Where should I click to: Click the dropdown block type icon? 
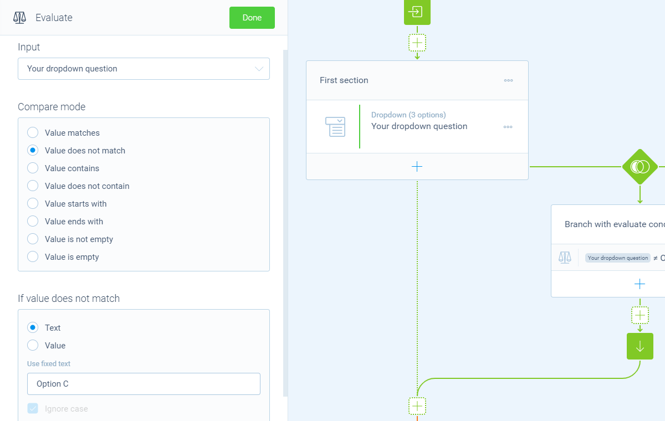tap(335, 127)
